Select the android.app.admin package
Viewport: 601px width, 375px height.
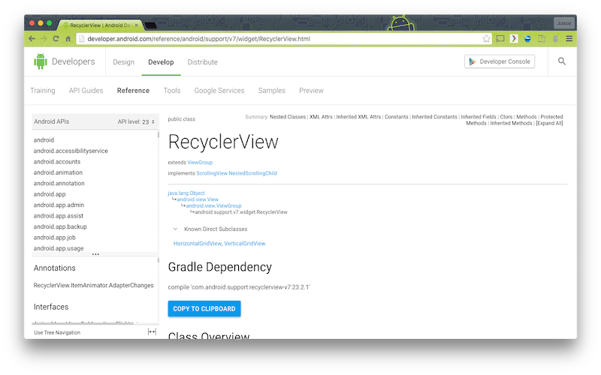59,205
